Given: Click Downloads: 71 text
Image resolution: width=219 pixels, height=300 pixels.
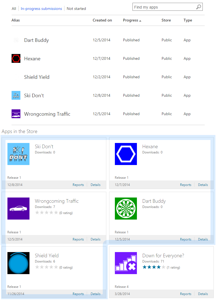Looking at the screenshot, I should (x=153, y=261).
